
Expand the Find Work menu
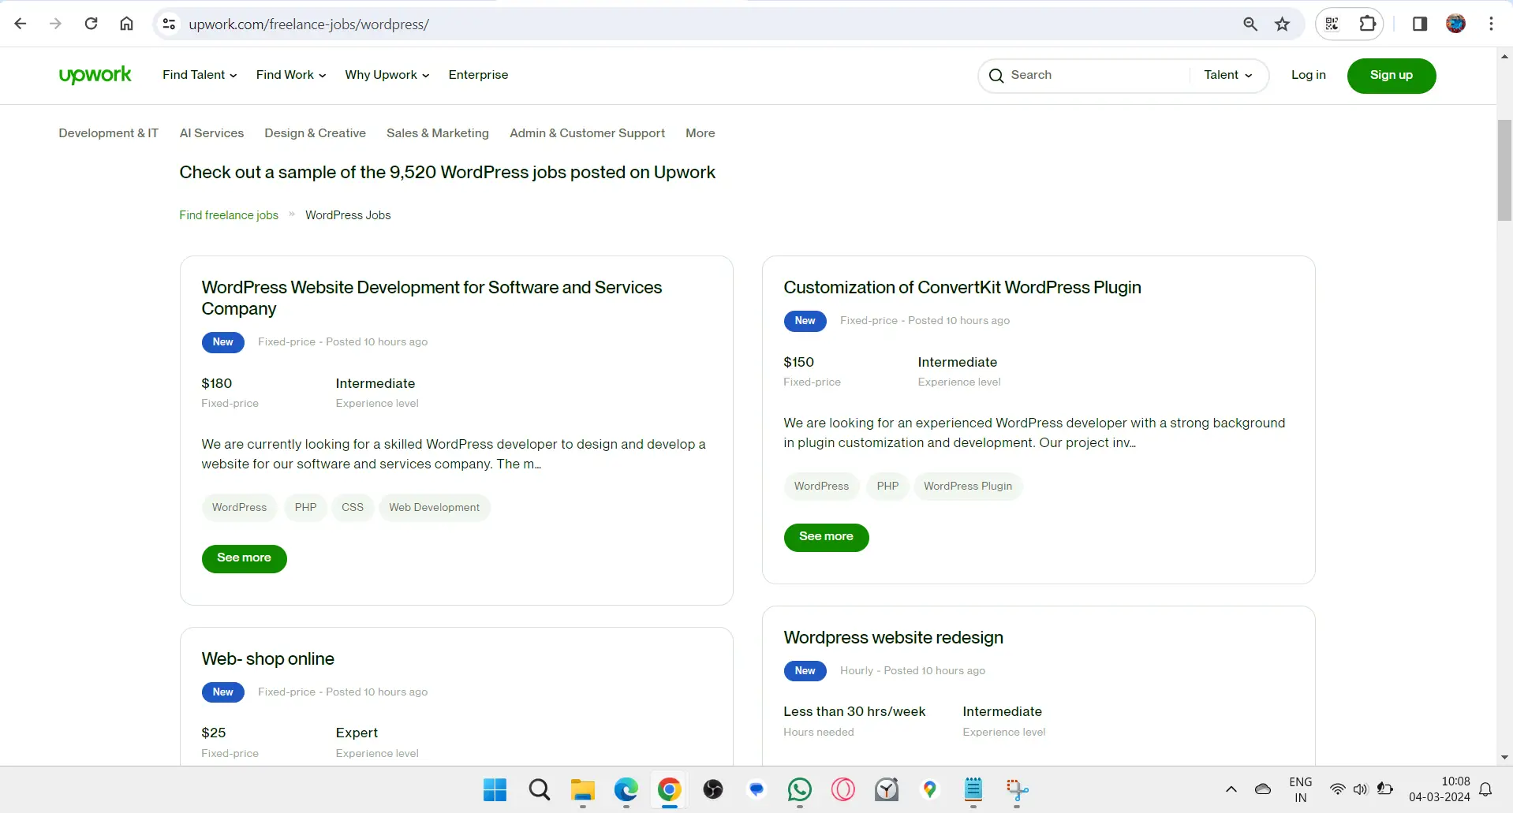click(291, 75)
